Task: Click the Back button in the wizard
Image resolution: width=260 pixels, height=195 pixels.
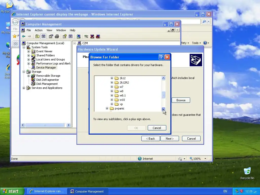Action: click(151, 139)
